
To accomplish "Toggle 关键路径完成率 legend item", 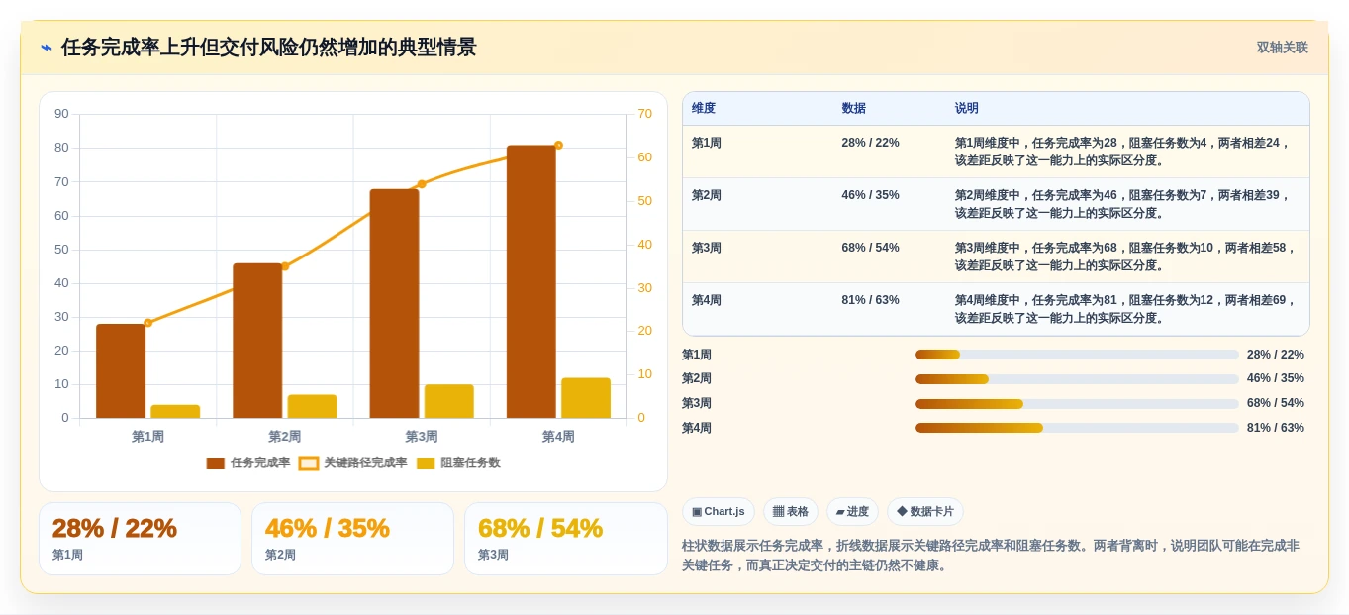I will [x=352, y=462].
